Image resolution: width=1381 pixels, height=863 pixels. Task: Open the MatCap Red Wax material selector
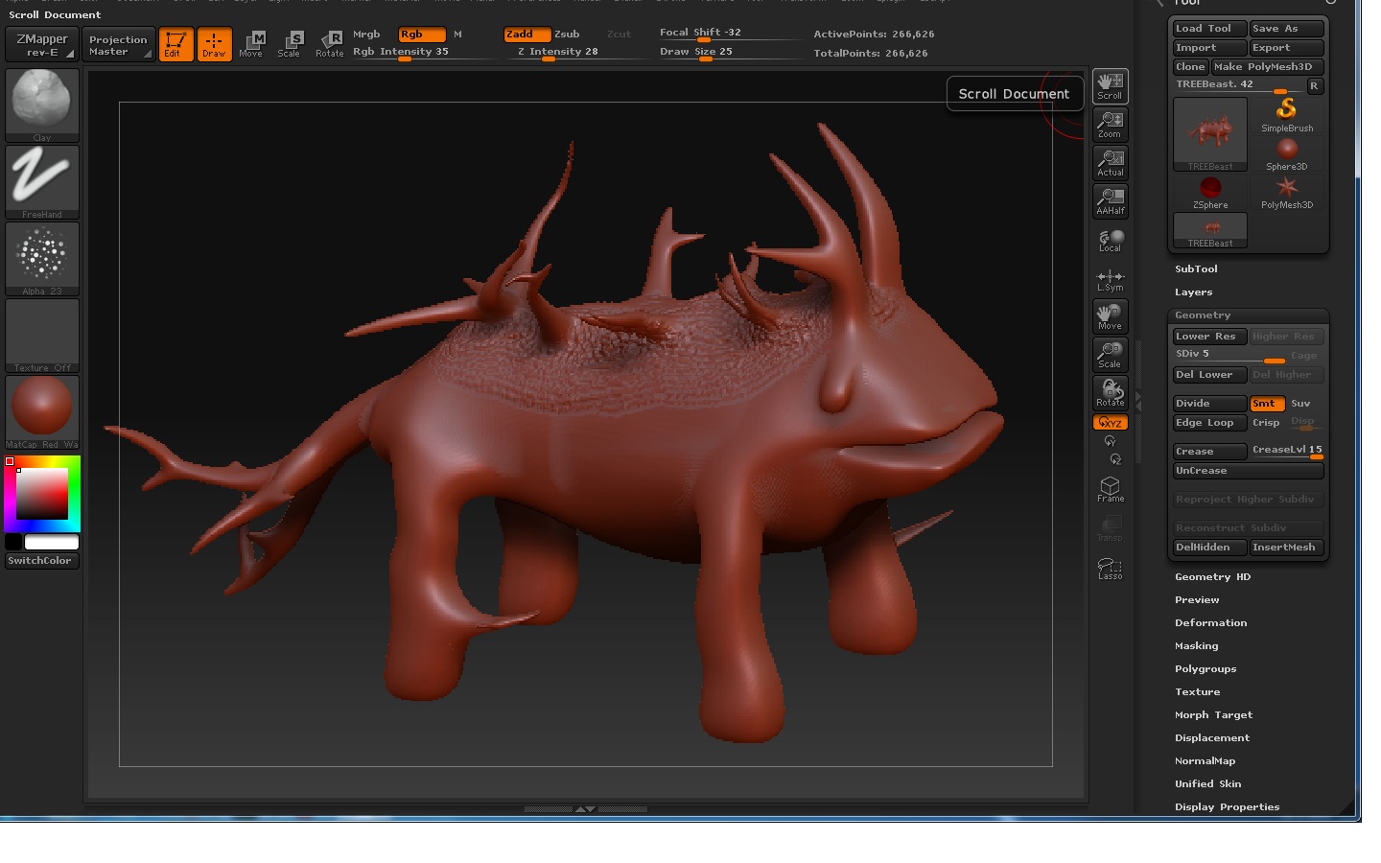[x=42, y=412]
